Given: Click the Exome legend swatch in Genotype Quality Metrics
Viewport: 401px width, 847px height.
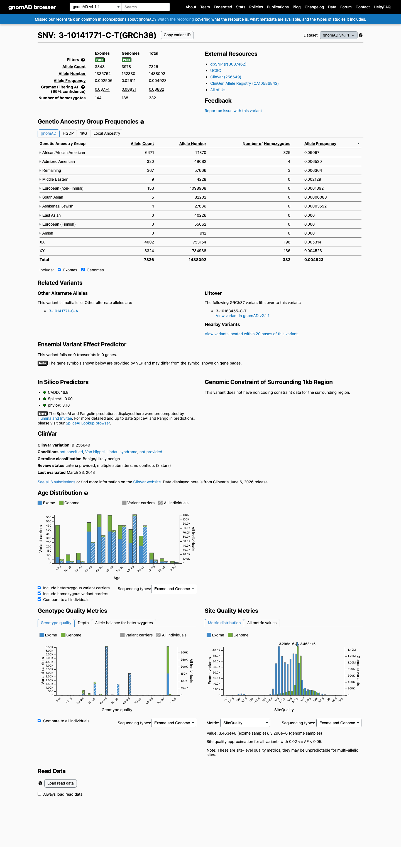Looking at the screenshot, I should coord(42,635).
